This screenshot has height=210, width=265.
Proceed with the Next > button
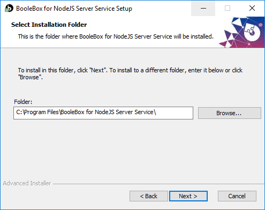point(188,196)
